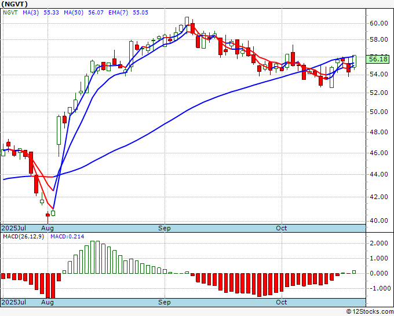Select the MA(50) indicator label
394x316 pixels.
tap(74, 13)
